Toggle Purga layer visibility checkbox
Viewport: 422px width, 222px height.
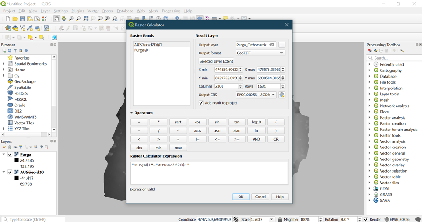coord(10,155)
